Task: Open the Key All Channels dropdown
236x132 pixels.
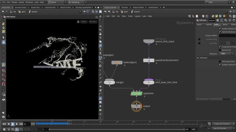Action: [223, 128]
